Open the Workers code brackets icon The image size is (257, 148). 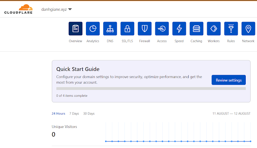(214, 28)
